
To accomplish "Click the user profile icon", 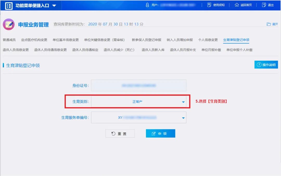I will pos(147,5).
